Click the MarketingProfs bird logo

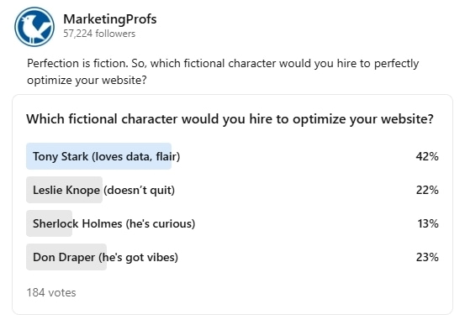(34, 27)
